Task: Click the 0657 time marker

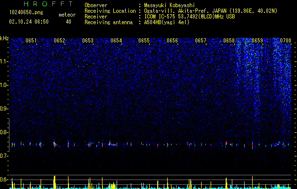Action: pyautogui.click(x=201, y=41)
